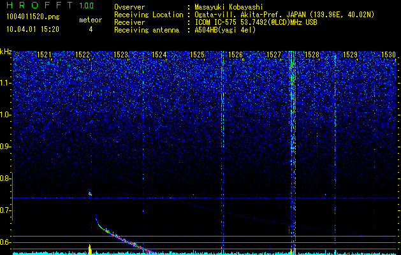
Task: Click the HROFFT program title
Action: [40, 6]
